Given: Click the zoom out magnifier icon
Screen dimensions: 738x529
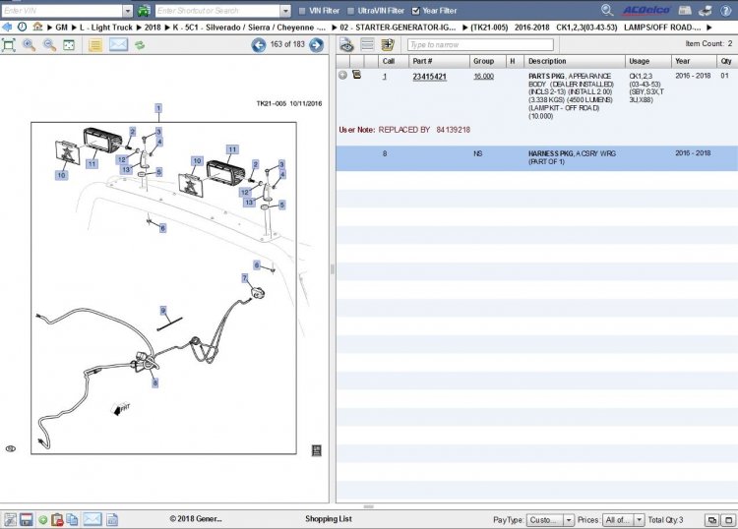Looking at the screenshot, I should click(49, 45).
